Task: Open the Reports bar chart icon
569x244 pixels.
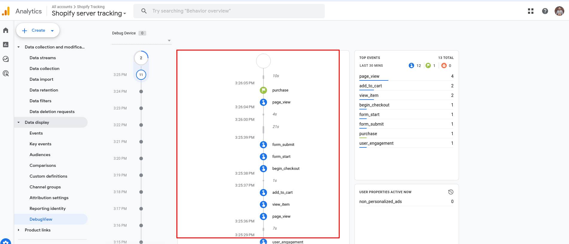Action: [x=6, y=45]
